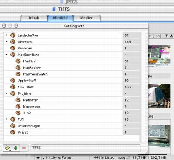Expand the Diverses catalog set

pos(6,41)
